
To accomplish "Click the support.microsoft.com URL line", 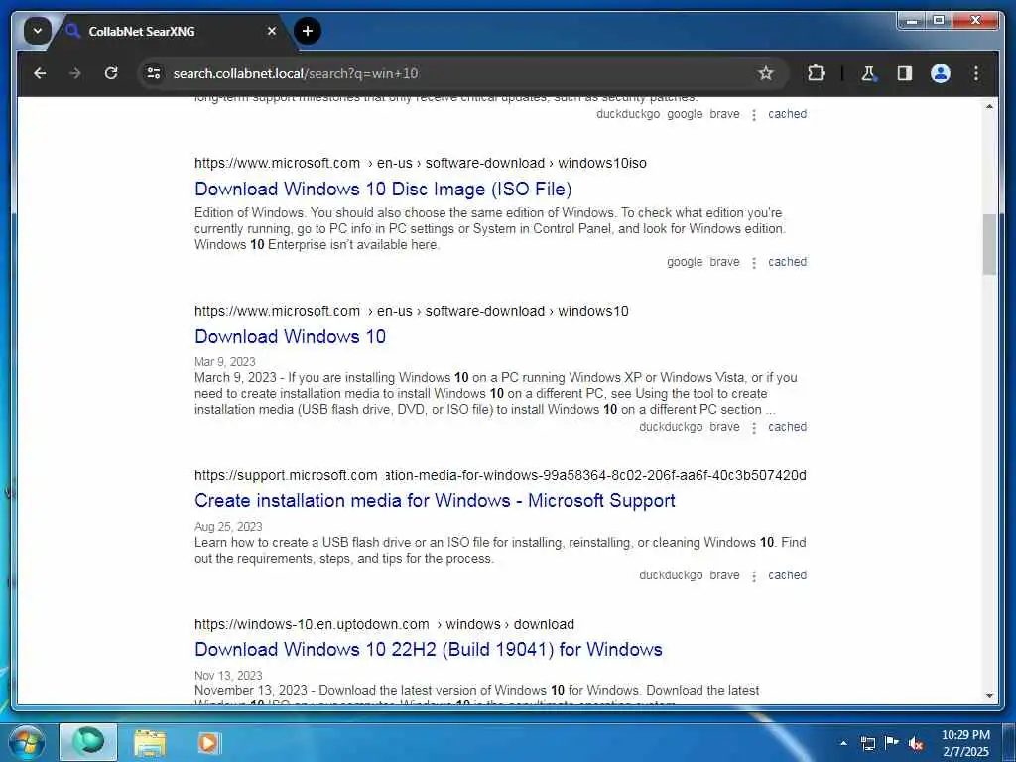I will click(x=500, y=475).
